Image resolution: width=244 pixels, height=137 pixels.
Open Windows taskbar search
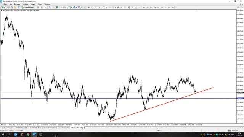click(x=9, y=134)
